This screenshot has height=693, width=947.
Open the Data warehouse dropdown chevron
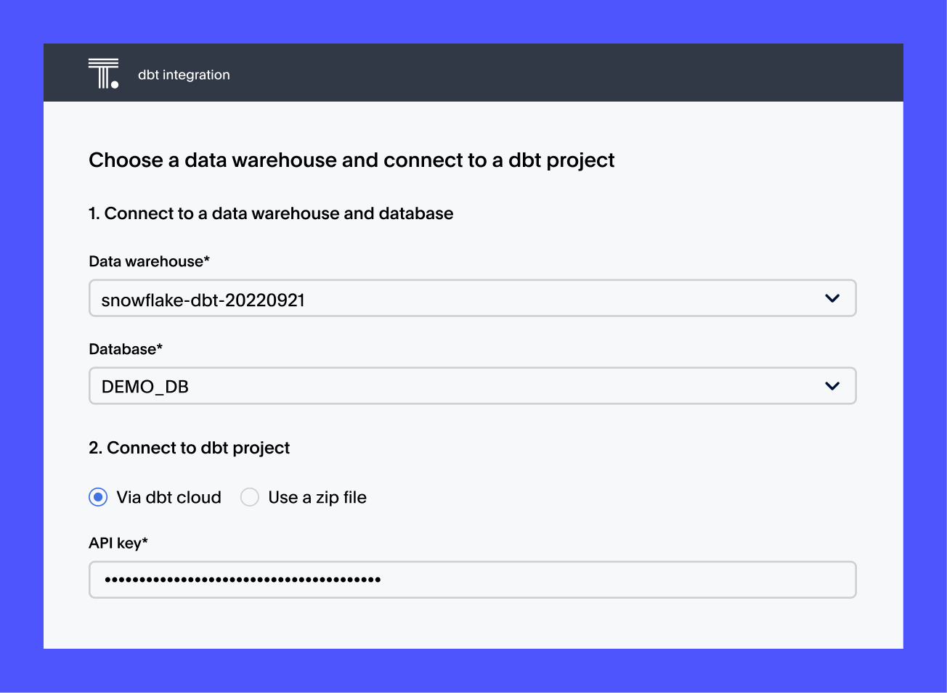coord(832,298)
